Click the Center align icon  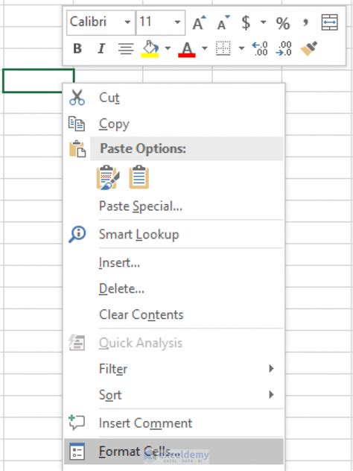(x=126, y=48)
